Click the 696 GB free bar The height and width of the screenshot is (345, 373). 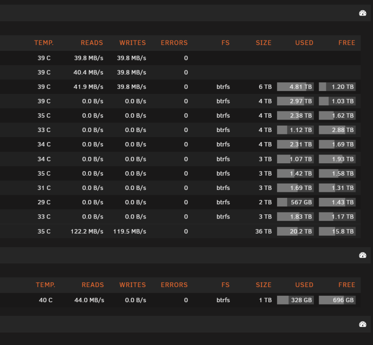pyautogui.click(x=337, y=300)
